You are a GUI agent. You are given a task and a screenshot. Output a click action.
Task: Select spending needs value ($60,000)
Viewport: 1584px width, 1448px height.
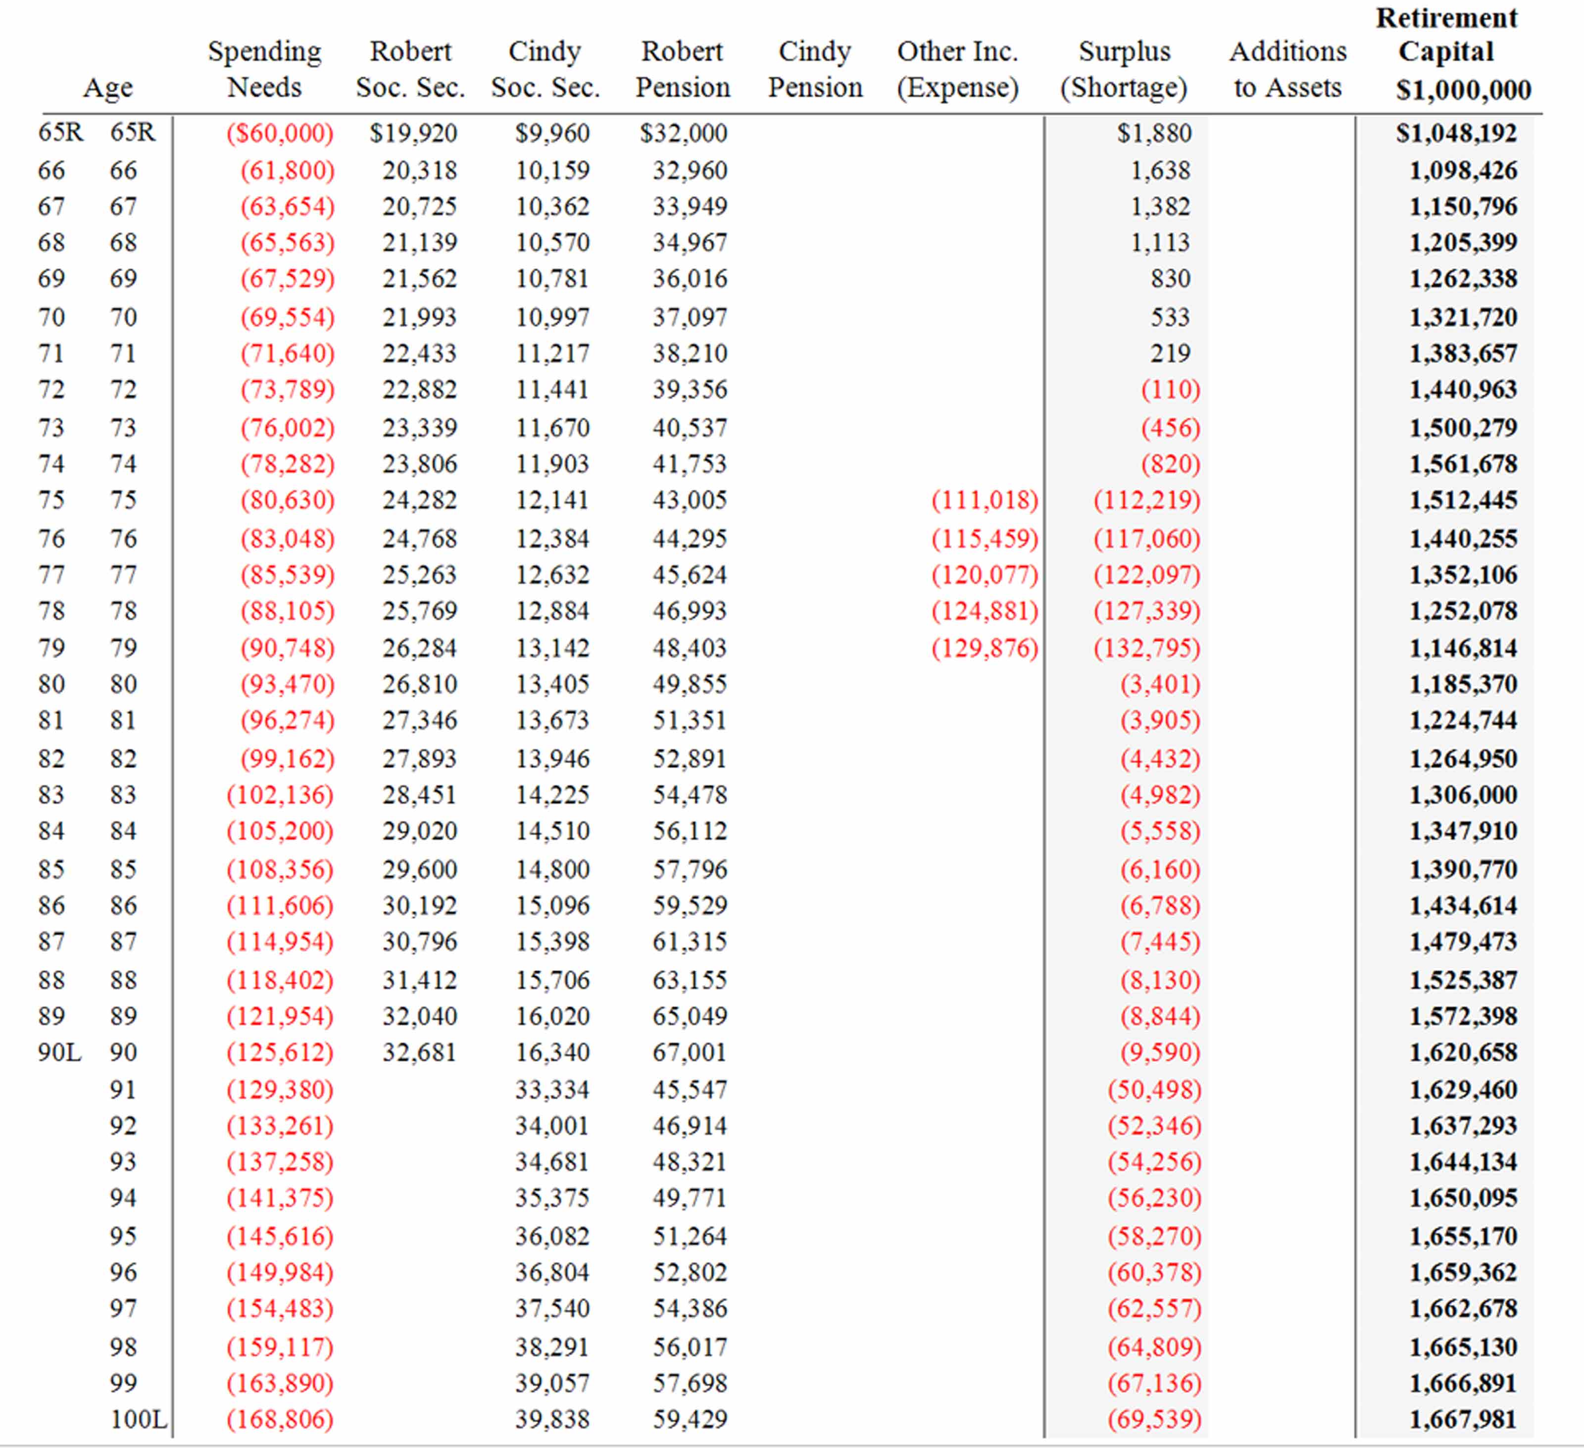(x=280, y=133)
